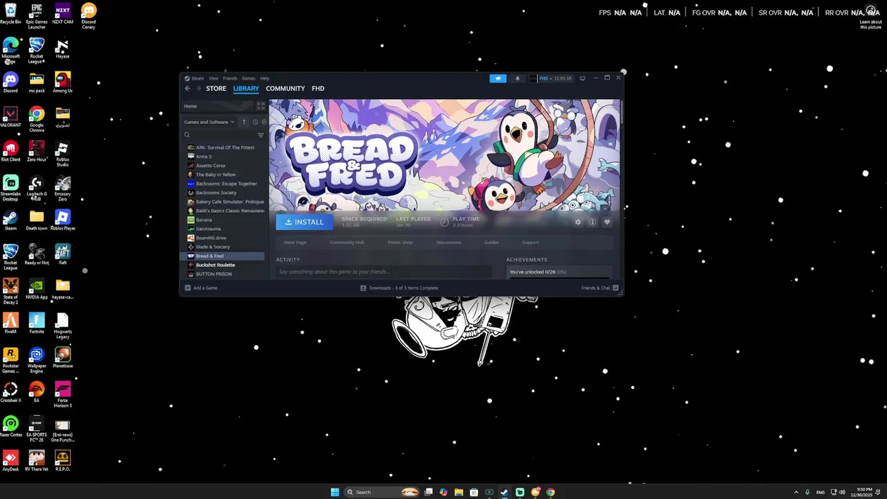Click the taskbar Search box
The height and width of the screenshot is (499, 887).
pyautogui.click(x=383, y=492)
